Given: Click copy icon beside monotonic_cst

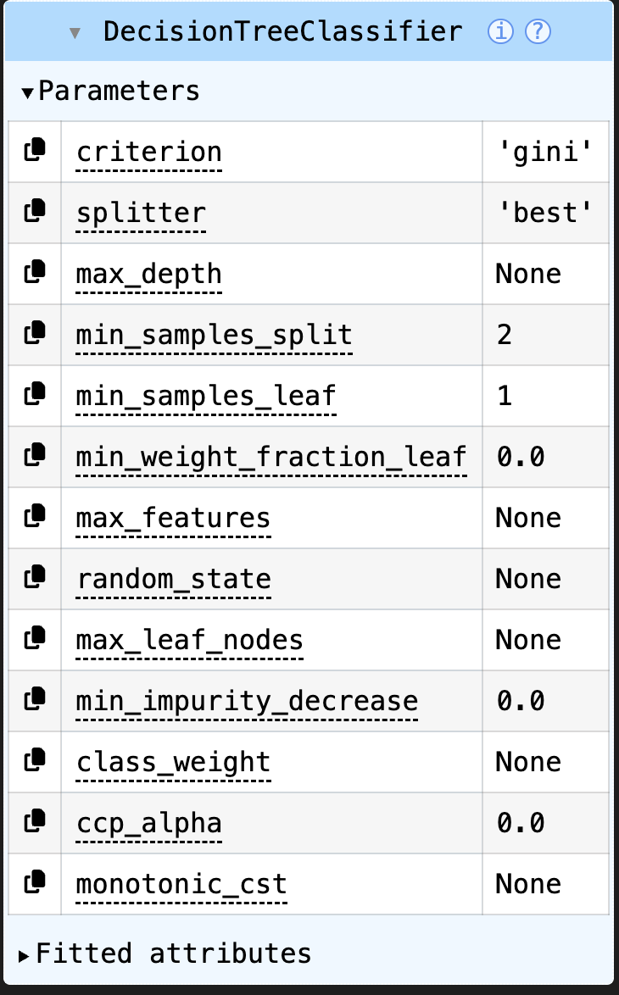Looking at the screenshot, I should pyautogui.click(x=35, y=882).
